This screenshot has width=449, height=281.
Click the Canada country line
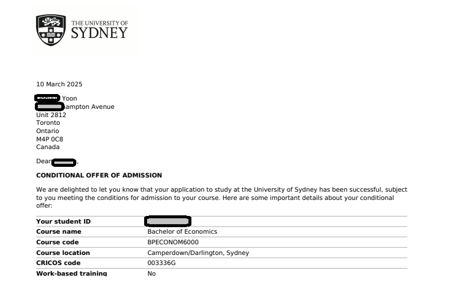tap(48, 147)
